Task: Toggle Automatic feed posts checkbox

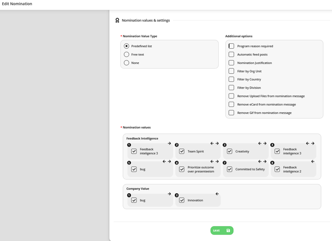Action: tap(232, 54)
